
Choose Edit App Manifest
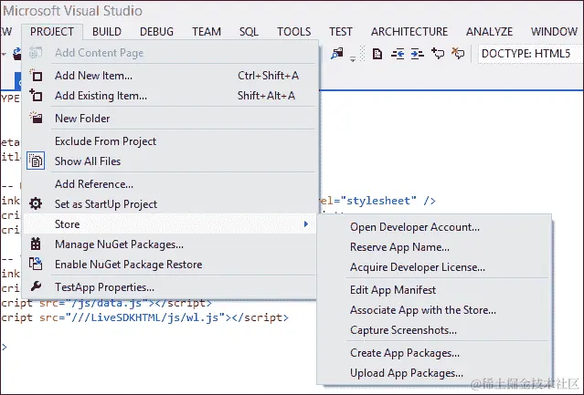click(434, 290)
